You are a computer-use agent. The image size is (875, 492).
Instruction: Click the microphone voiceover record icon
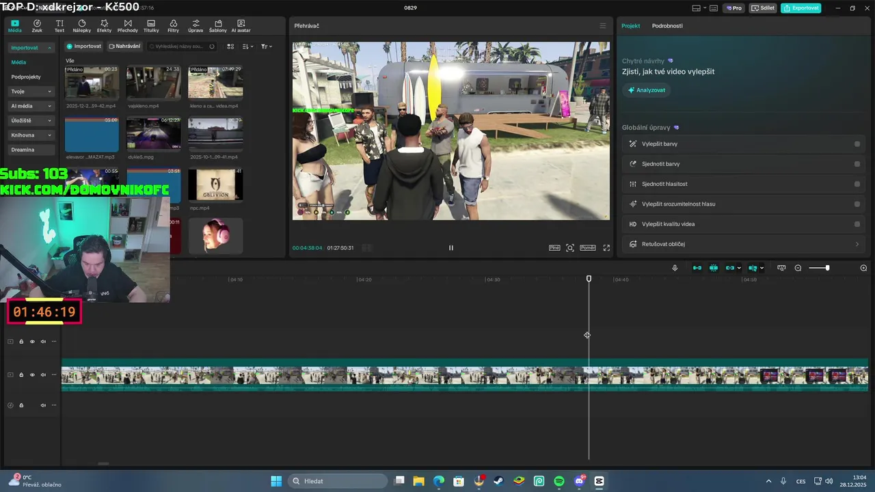(675, 268)
